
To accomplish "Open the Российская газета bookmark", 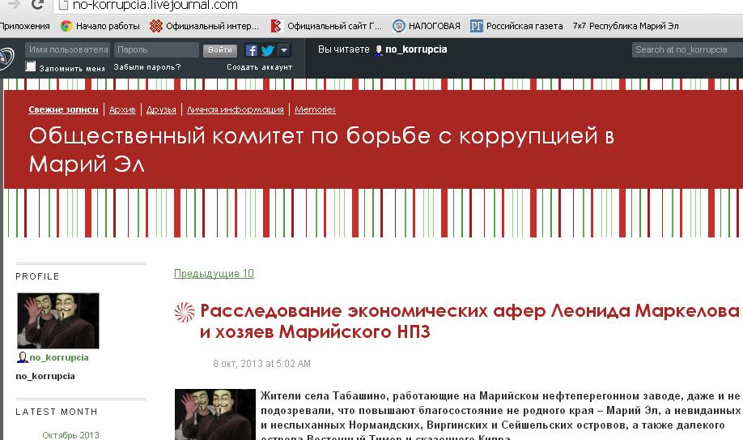I will pyautogui.click(x=516, y=26).
